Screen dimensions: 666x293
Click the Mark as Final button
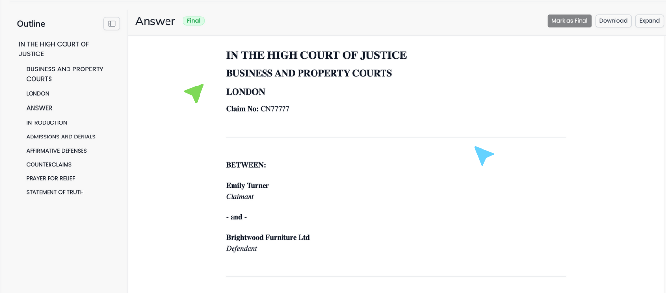569,21
